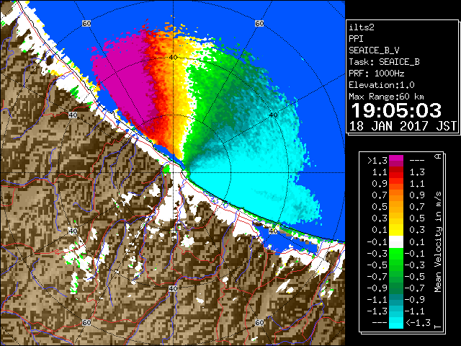Click the "40" range label on south axis
461x346 pixels.
173,288
